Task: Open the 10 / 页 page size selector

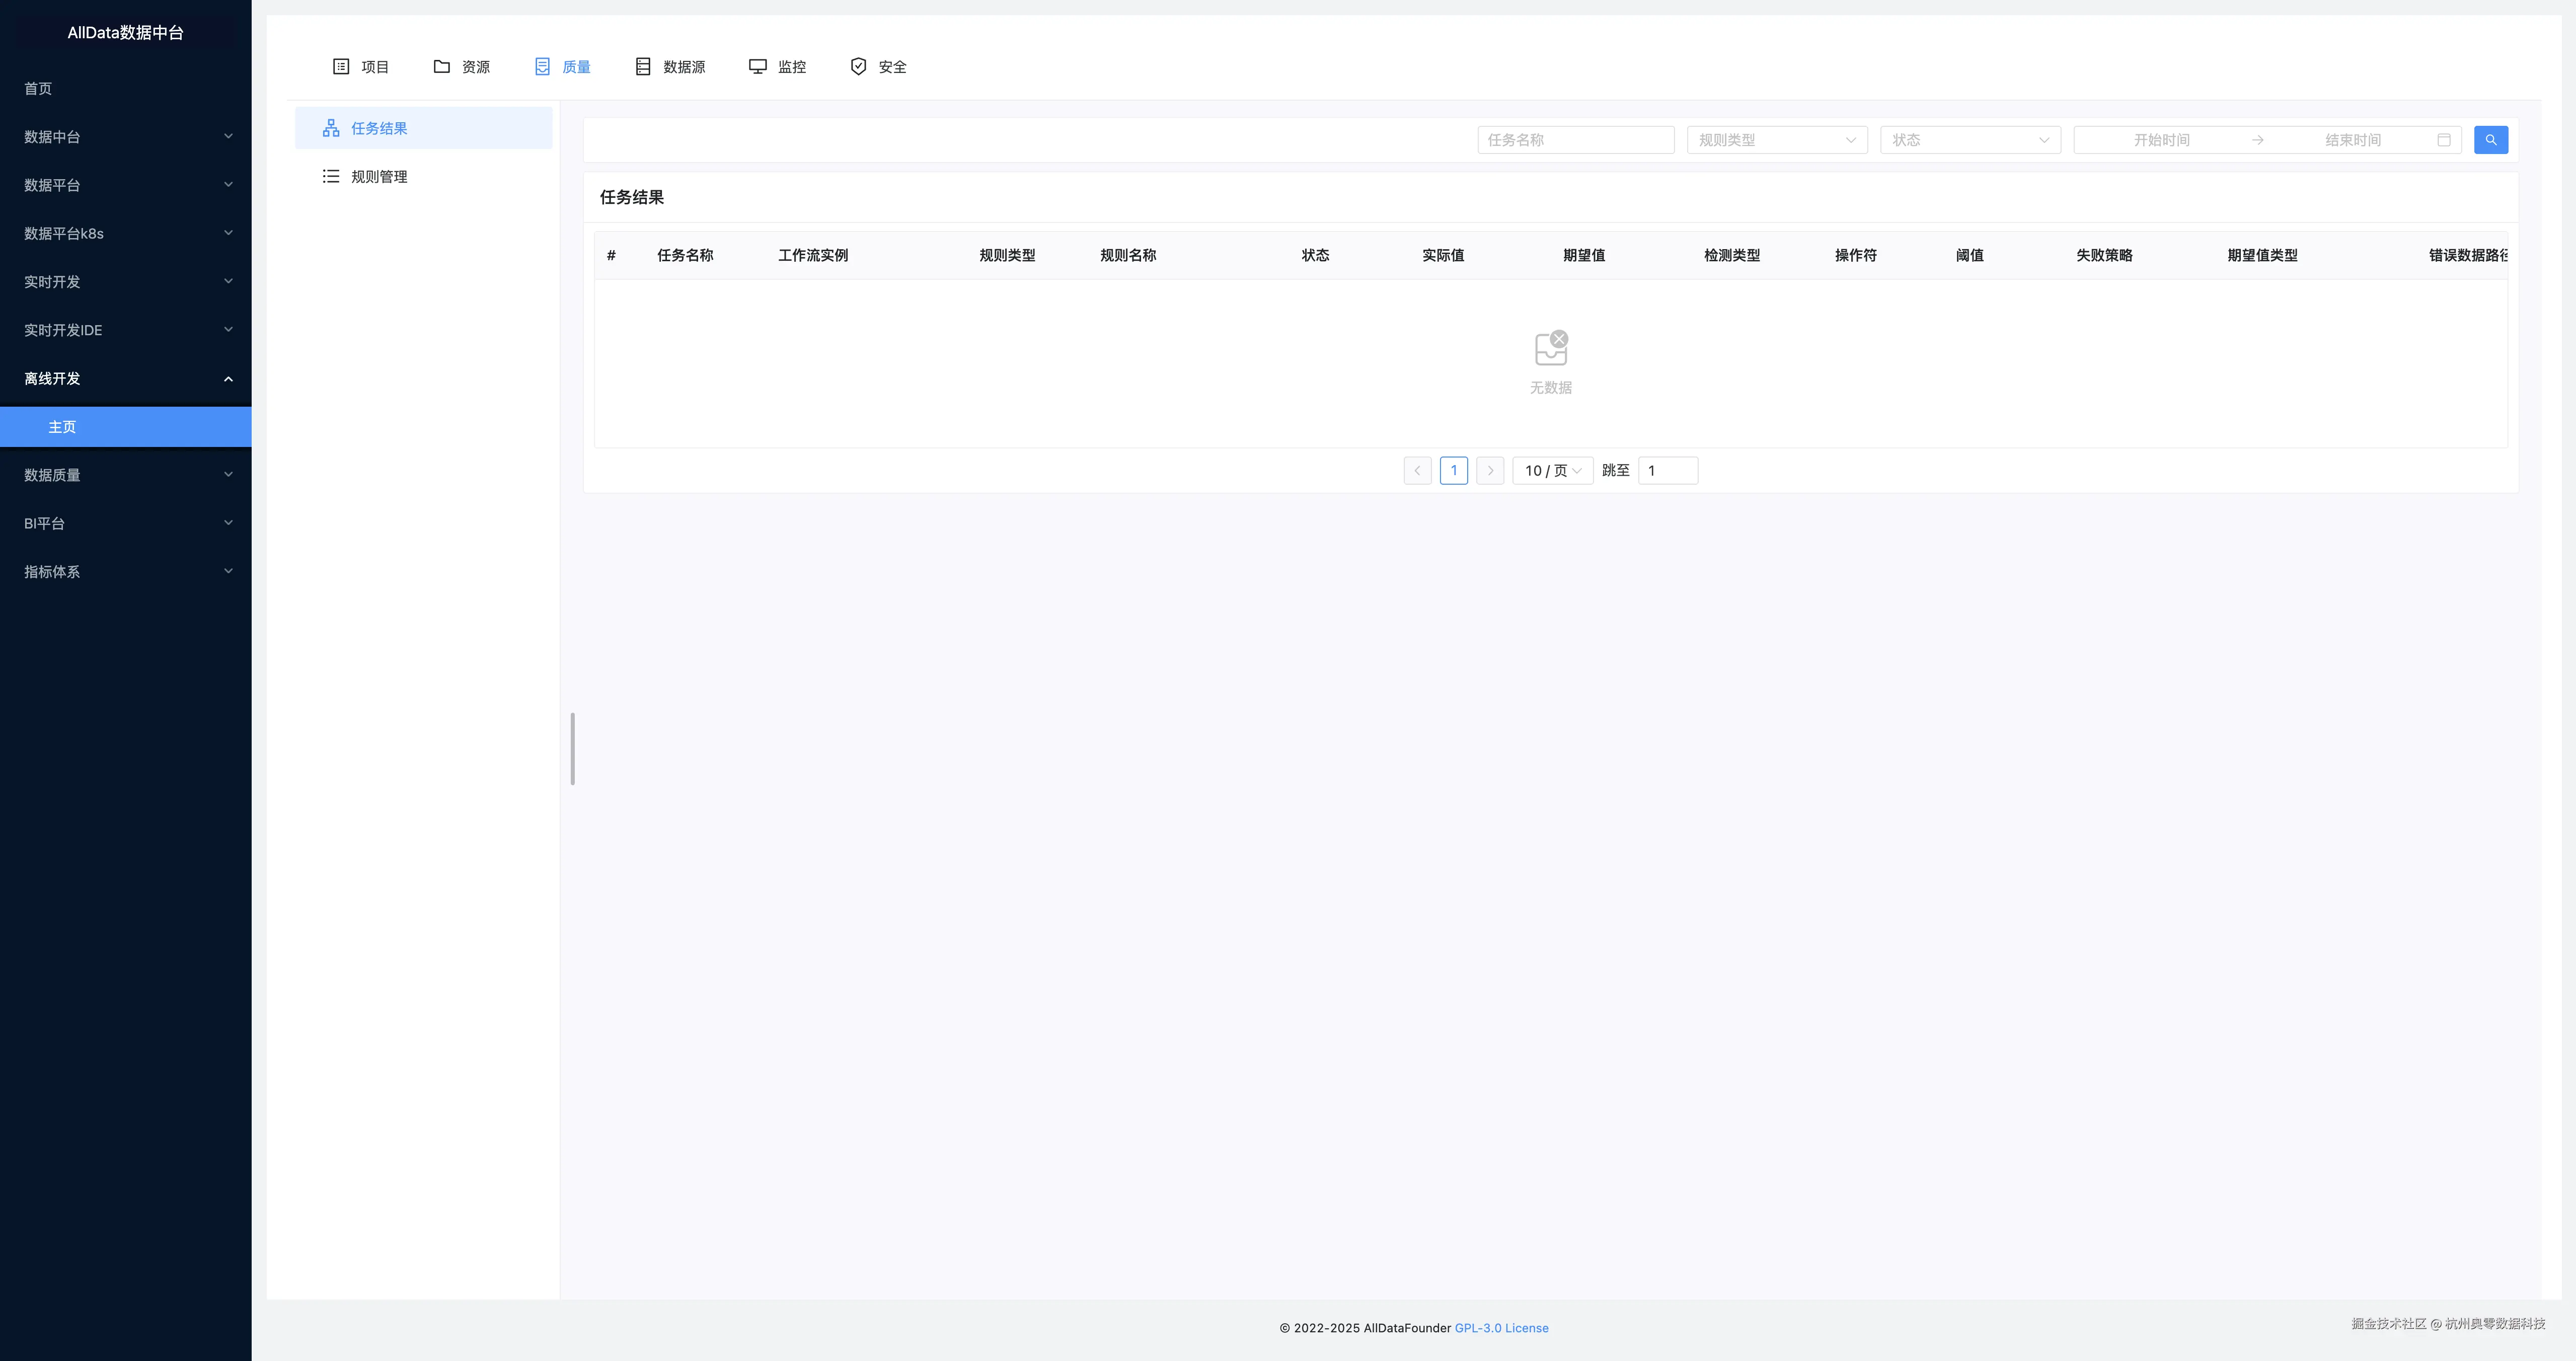Action: (x=1552, y=471)
